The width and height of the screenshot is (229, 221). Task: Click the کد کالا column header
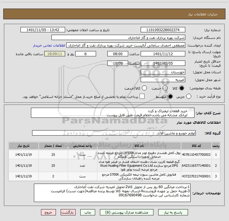[x=196, y=146]
